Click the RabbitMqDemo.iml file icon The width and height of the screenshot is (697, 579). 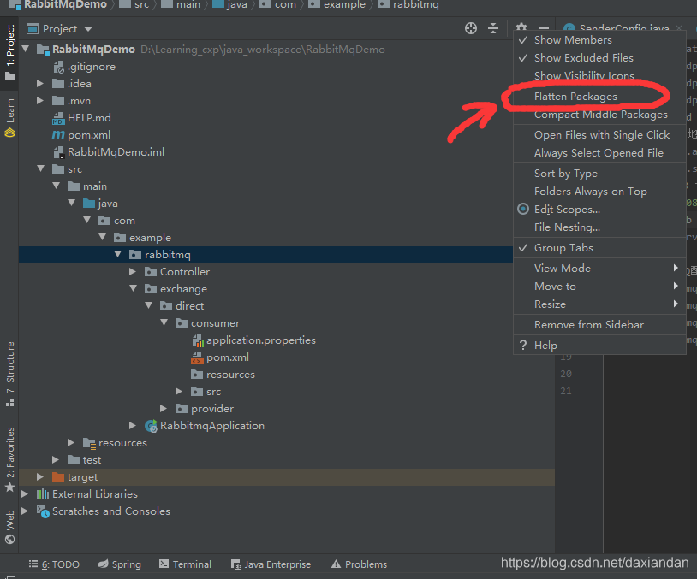(59, 152)
